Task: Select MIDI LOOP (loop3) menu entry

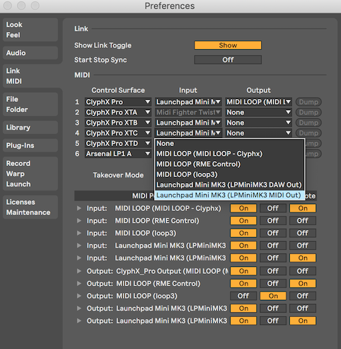Action: click(230, 175)
